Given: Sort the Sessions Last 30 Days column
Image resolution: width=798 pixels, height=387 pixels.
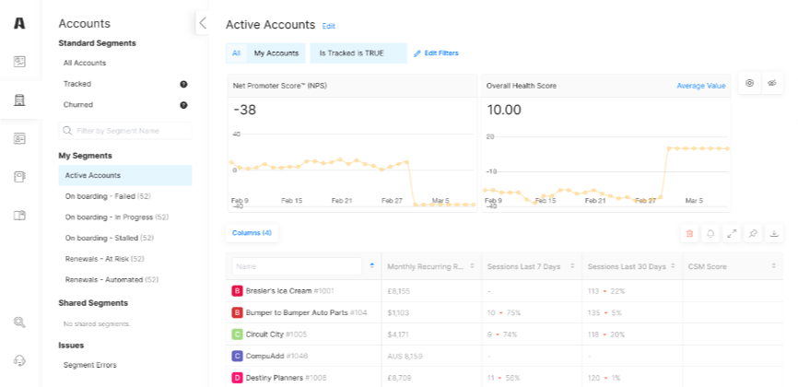Looking at the screenshot, I should pos(673,266).
